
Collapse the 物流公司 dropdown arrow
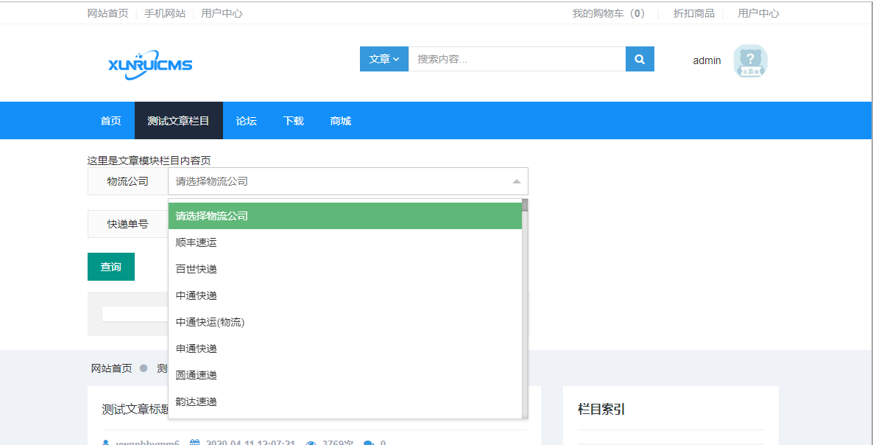click(x=516, y=181)
